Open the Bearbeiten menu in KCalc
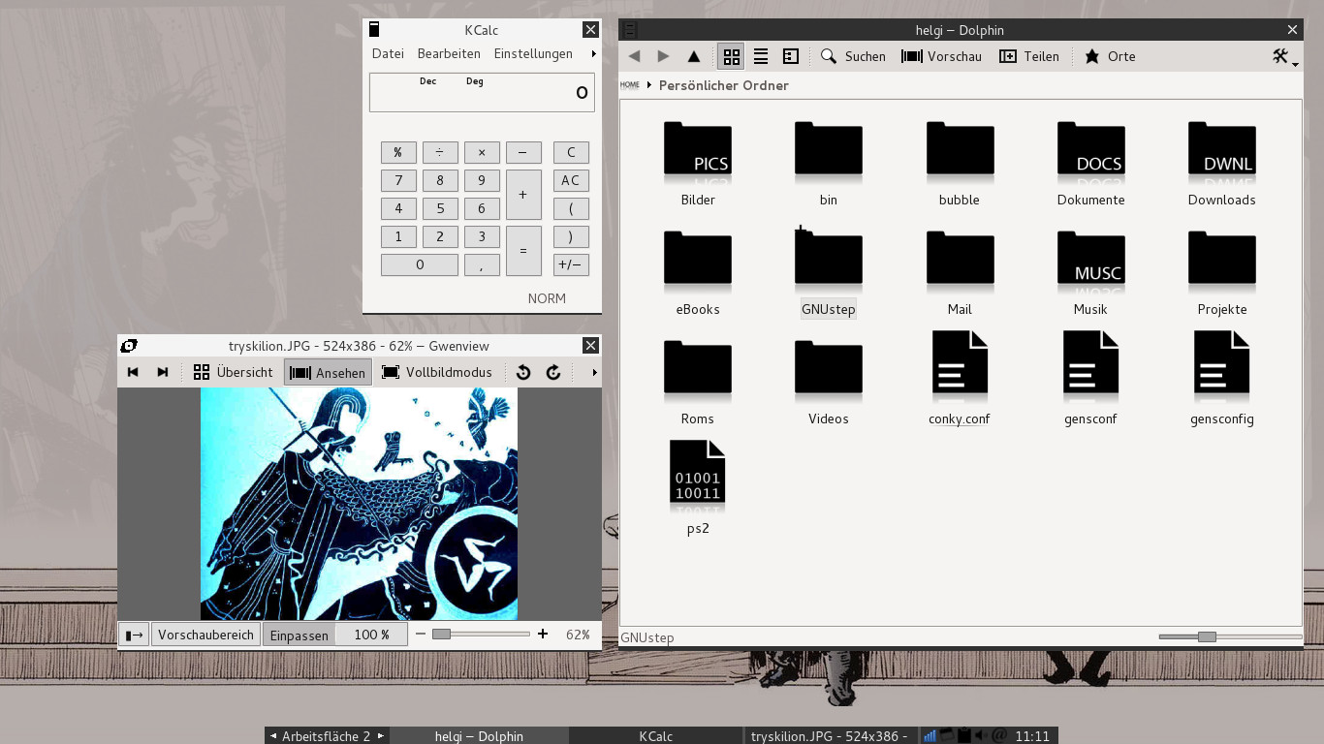The width and height of the screenshot is (1324, 744). [x=449, y=53]
